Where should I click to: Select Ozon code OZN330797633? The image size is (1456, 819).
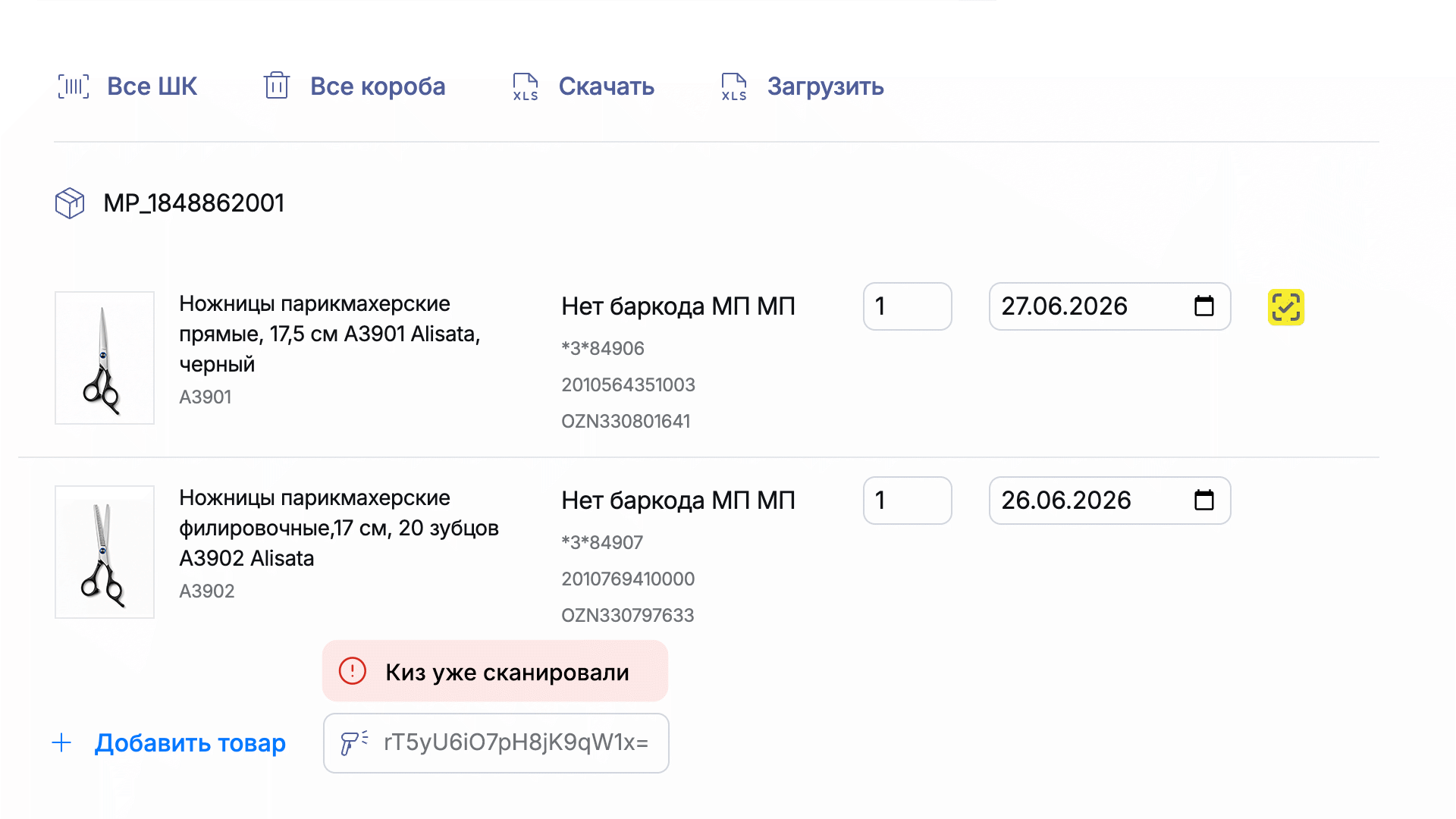628,615
